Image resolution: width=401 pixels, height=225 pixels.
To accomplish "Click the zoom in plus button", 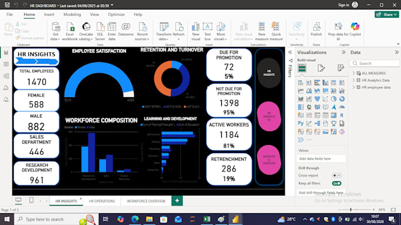I will [373, 210].
